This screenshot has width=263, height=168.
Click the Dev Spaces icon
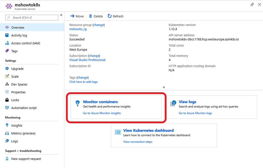point(7,84)
